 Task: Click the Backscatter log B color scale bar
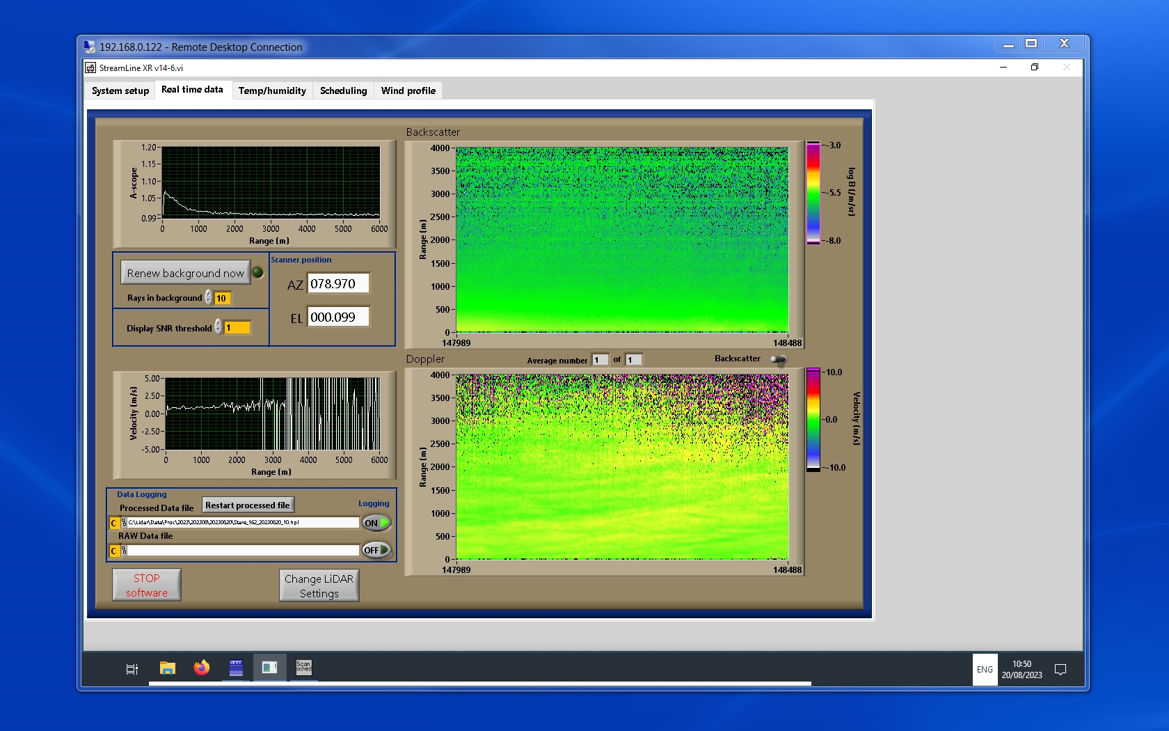pyautogui.click(x=813, y=193)
